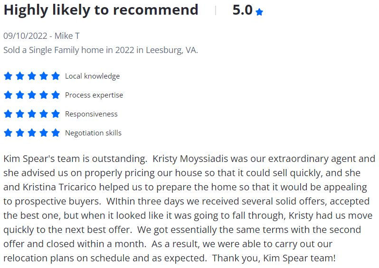Click the second star of Responsiveness

click(20, 114)
